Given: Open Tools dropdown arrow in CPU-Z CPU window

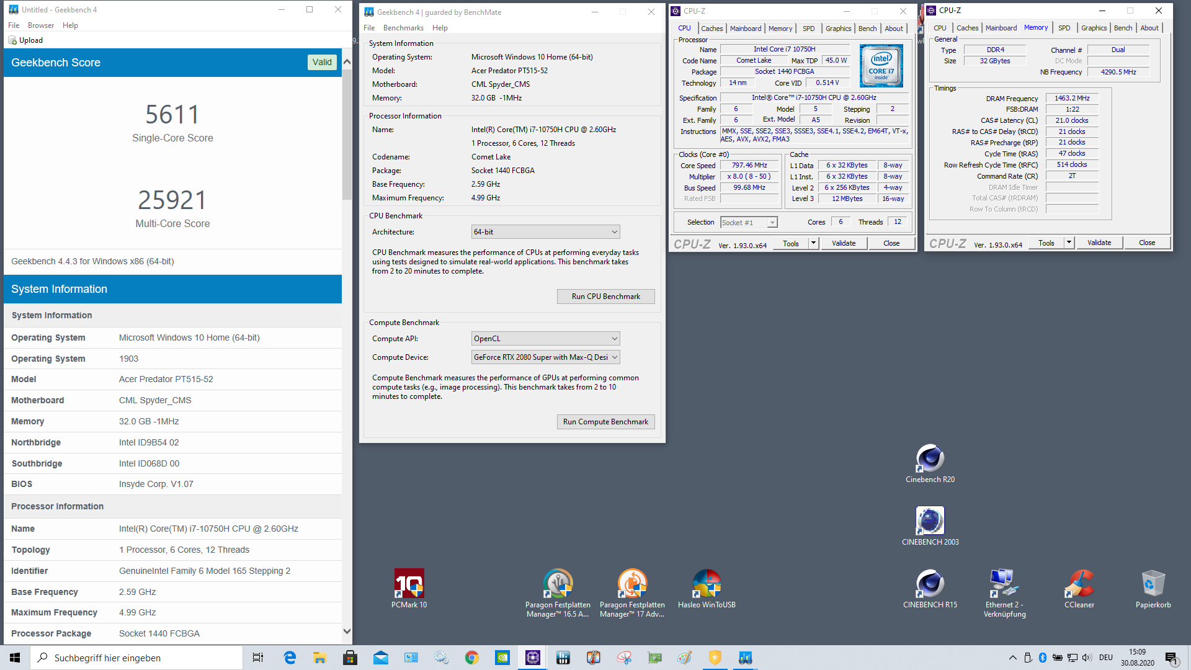Looking at the screenshot, I should pos(813,243).
